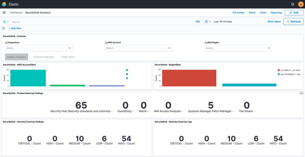Screen dimensions: 305x157
Task: Click the orange user avatar
Action: (301, 4)
